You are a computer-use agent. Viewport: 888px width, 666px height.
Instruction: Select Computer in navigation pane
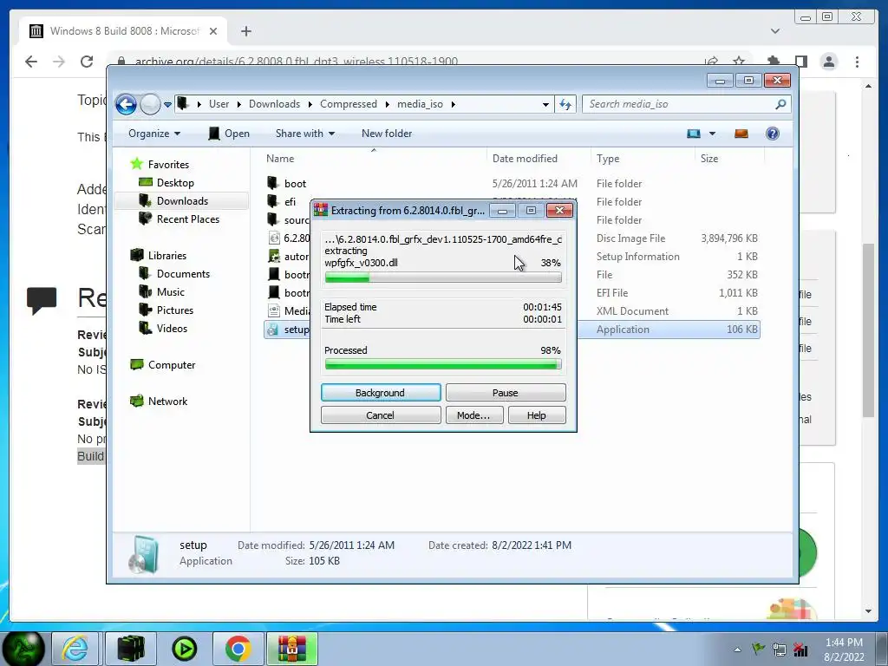click(x=171, y=365)
